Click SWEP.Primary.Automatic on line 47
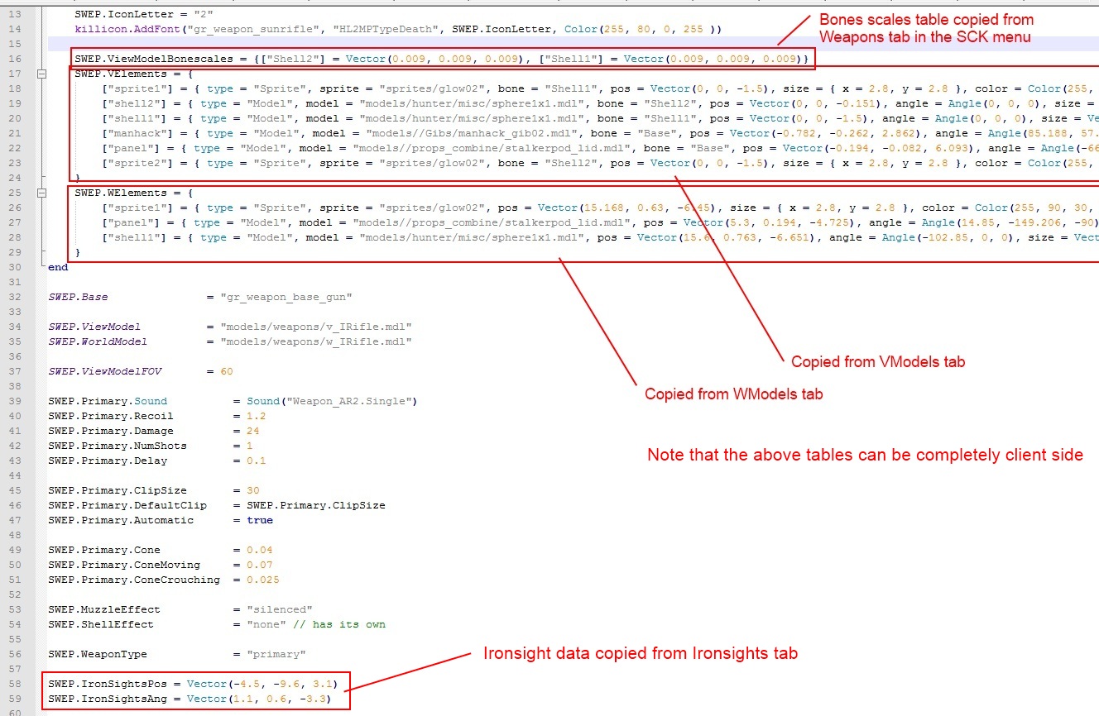 121,521
